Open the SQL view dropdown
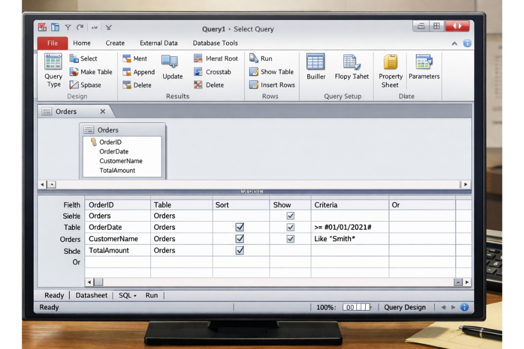Screen dimensions: 524x349 click(127, 295)
